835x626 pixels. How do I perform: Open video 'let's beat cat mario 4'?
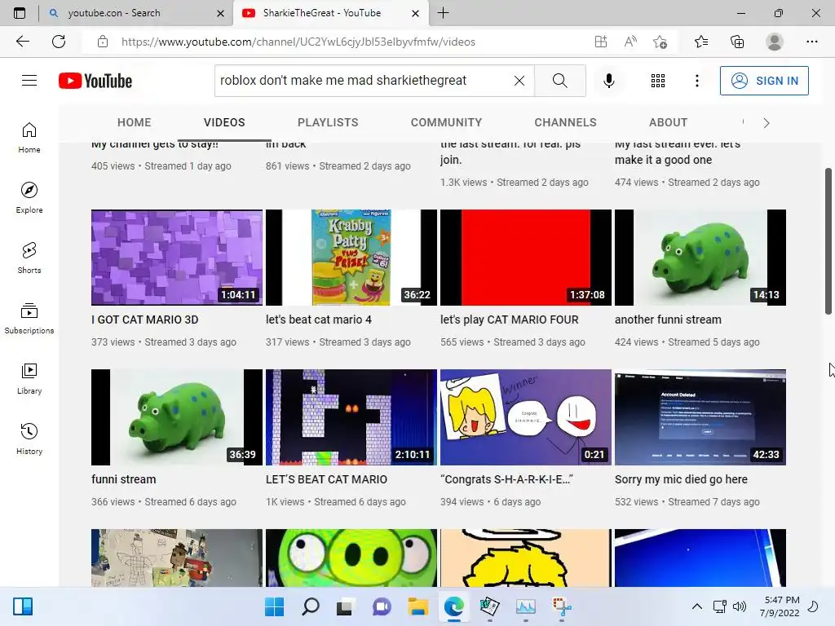[x=319, y=320]
